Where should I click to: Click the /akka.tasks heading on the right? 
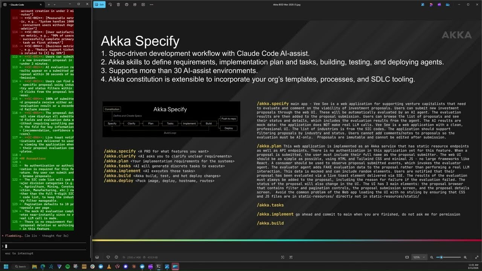(x=270, y=205)
